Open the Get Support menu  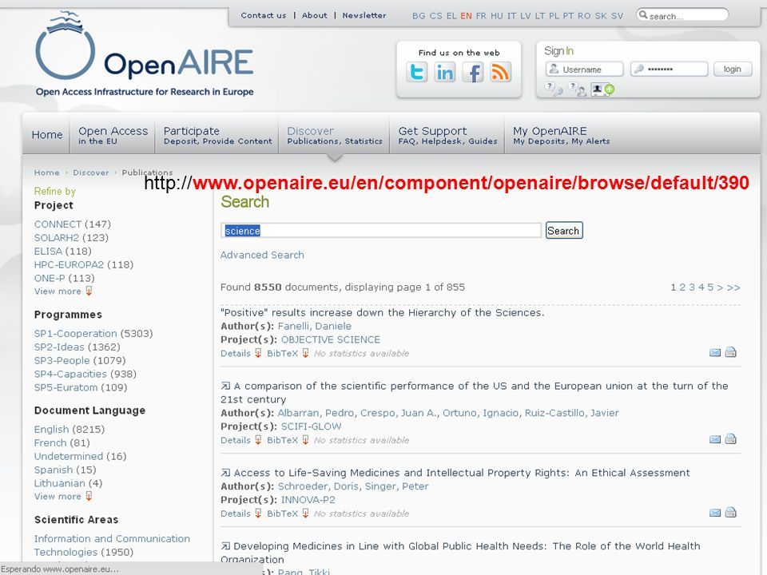[447, 135]
